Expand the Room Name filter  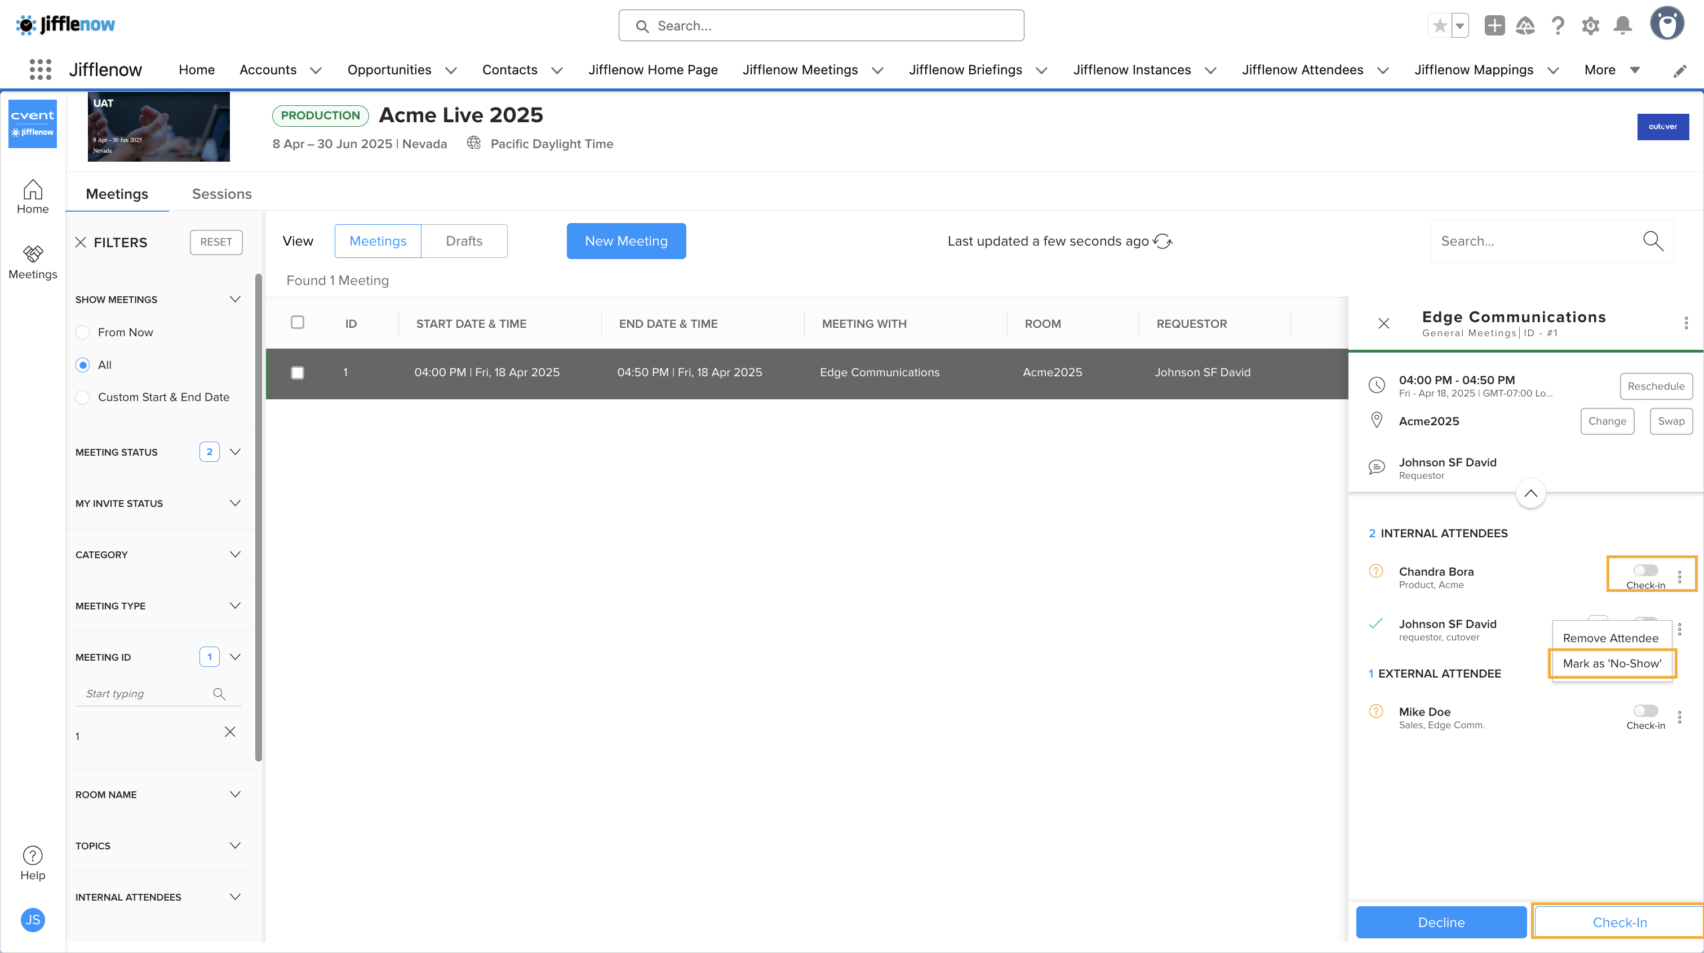click(x=235, y=794)
